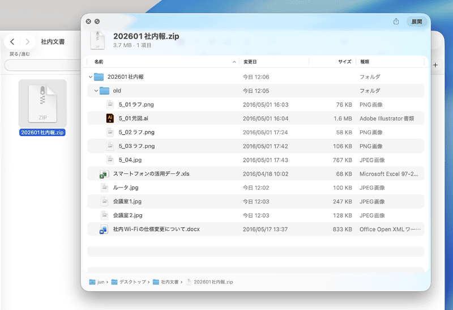This screenshot has width=453, height=310.
Task: Collapse the old folder
Action: (96, 91)
